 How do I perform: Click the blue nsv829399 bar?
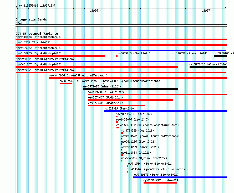165,111
